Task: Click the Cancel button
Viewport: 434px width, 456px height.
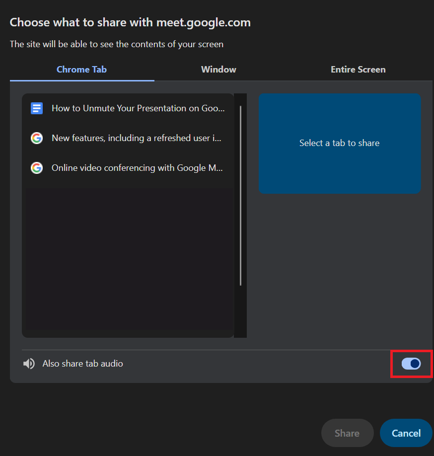Action: [406, 433]
